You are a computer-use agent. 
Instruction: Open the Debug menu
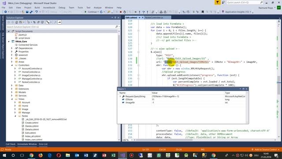(x=62, y=8)
